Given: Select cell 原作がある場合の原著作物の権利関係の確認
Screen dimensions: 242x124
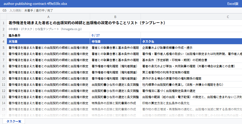Looking at the screenshot, I should (x=191, y=79).
